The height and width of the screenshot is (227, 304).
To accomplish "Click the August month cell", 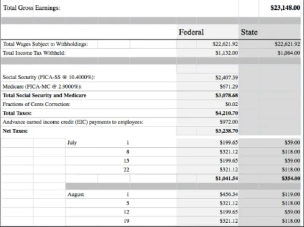I will 75,195.
